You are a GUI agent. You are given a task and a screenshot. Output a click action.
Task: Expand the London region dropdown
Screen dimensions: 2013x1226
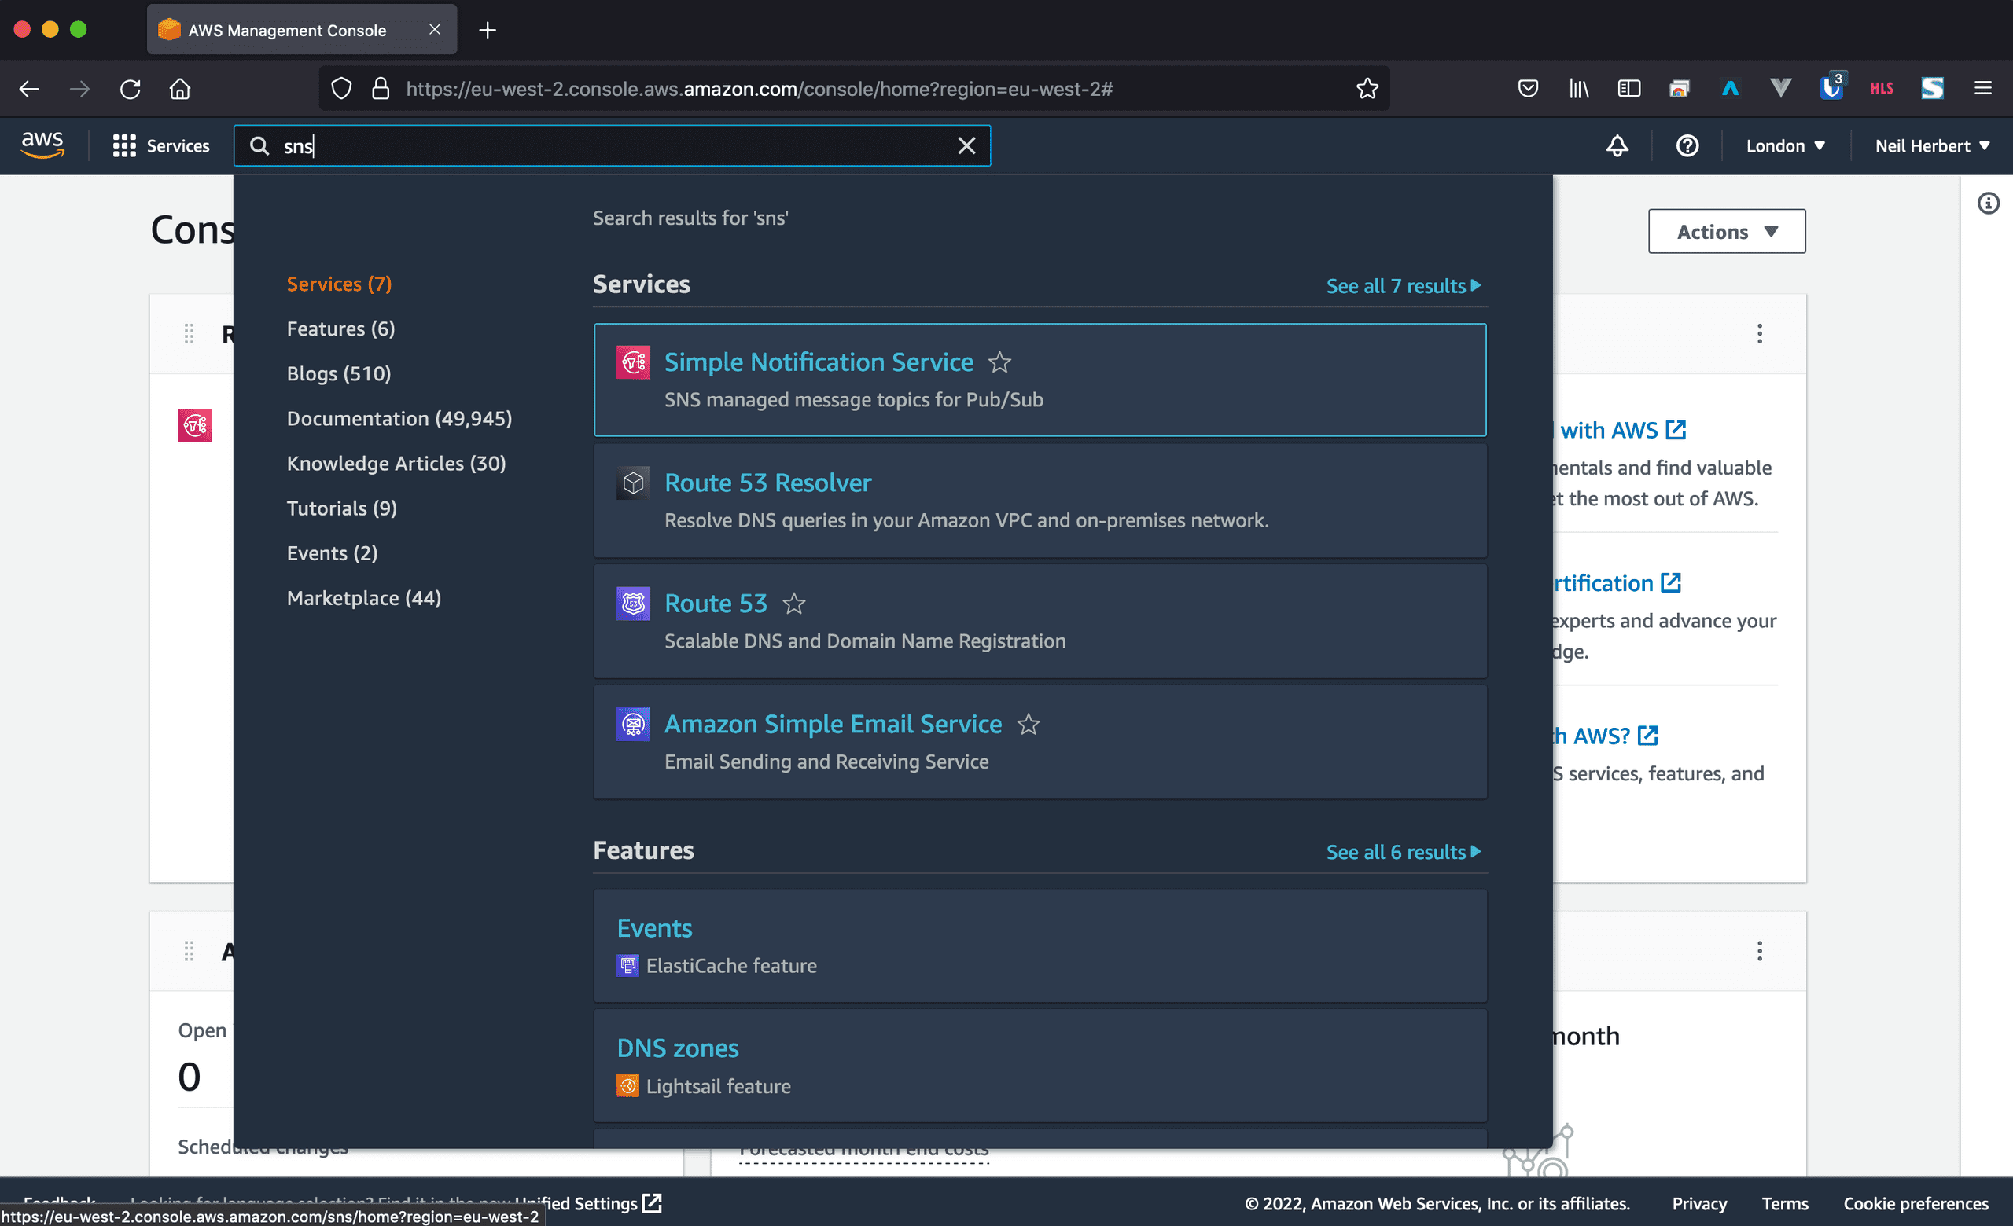click(x=1785, y=145)
